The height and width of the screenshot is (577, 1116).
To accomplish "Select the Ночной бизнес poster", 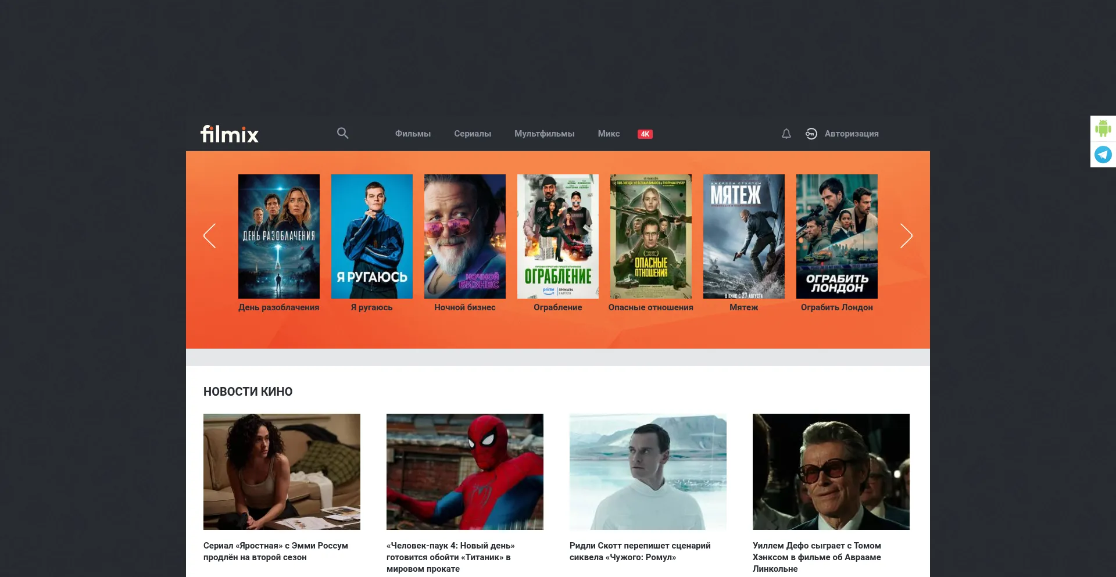I will point(465,236).
